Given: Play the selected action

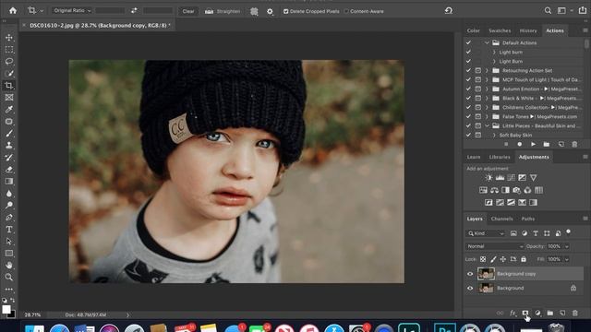Looking at the screenshot, I should pyautogui.click(x=533, y=144).
